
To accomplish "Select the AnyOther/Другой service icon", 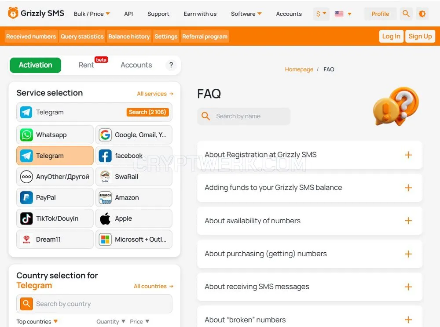I will pos(26,177).
